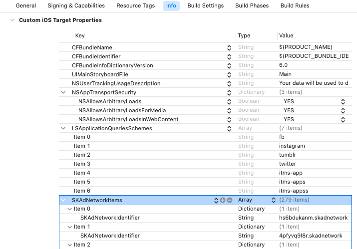Viewport: 357px width, 249px height.
Task: Switch to the General tab
Action: click(26, 5)
